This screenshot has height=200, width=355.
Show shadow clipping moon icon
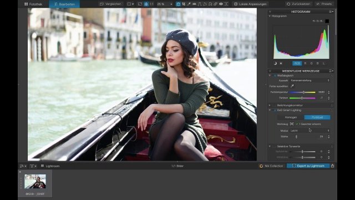[x=275, y=63]
